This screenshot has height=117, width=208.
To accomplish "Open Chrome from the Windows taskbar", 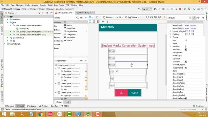I will pos(41,114).
